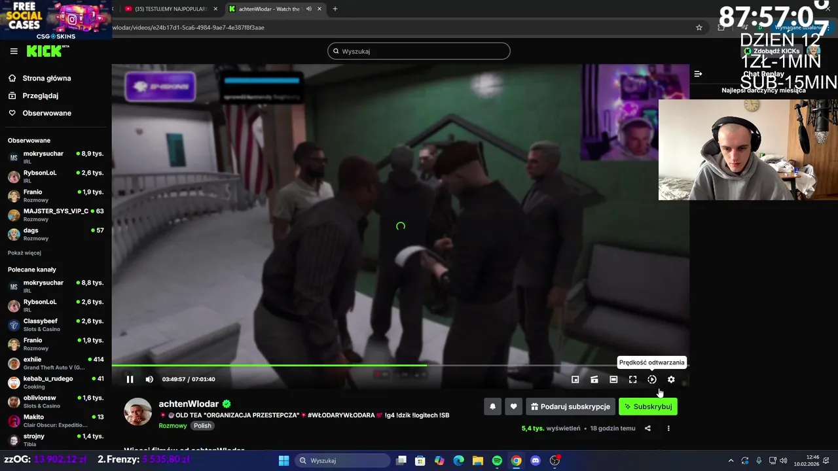Mute the video player volume
The image size is (838, 471).
[x=149, y=379]
